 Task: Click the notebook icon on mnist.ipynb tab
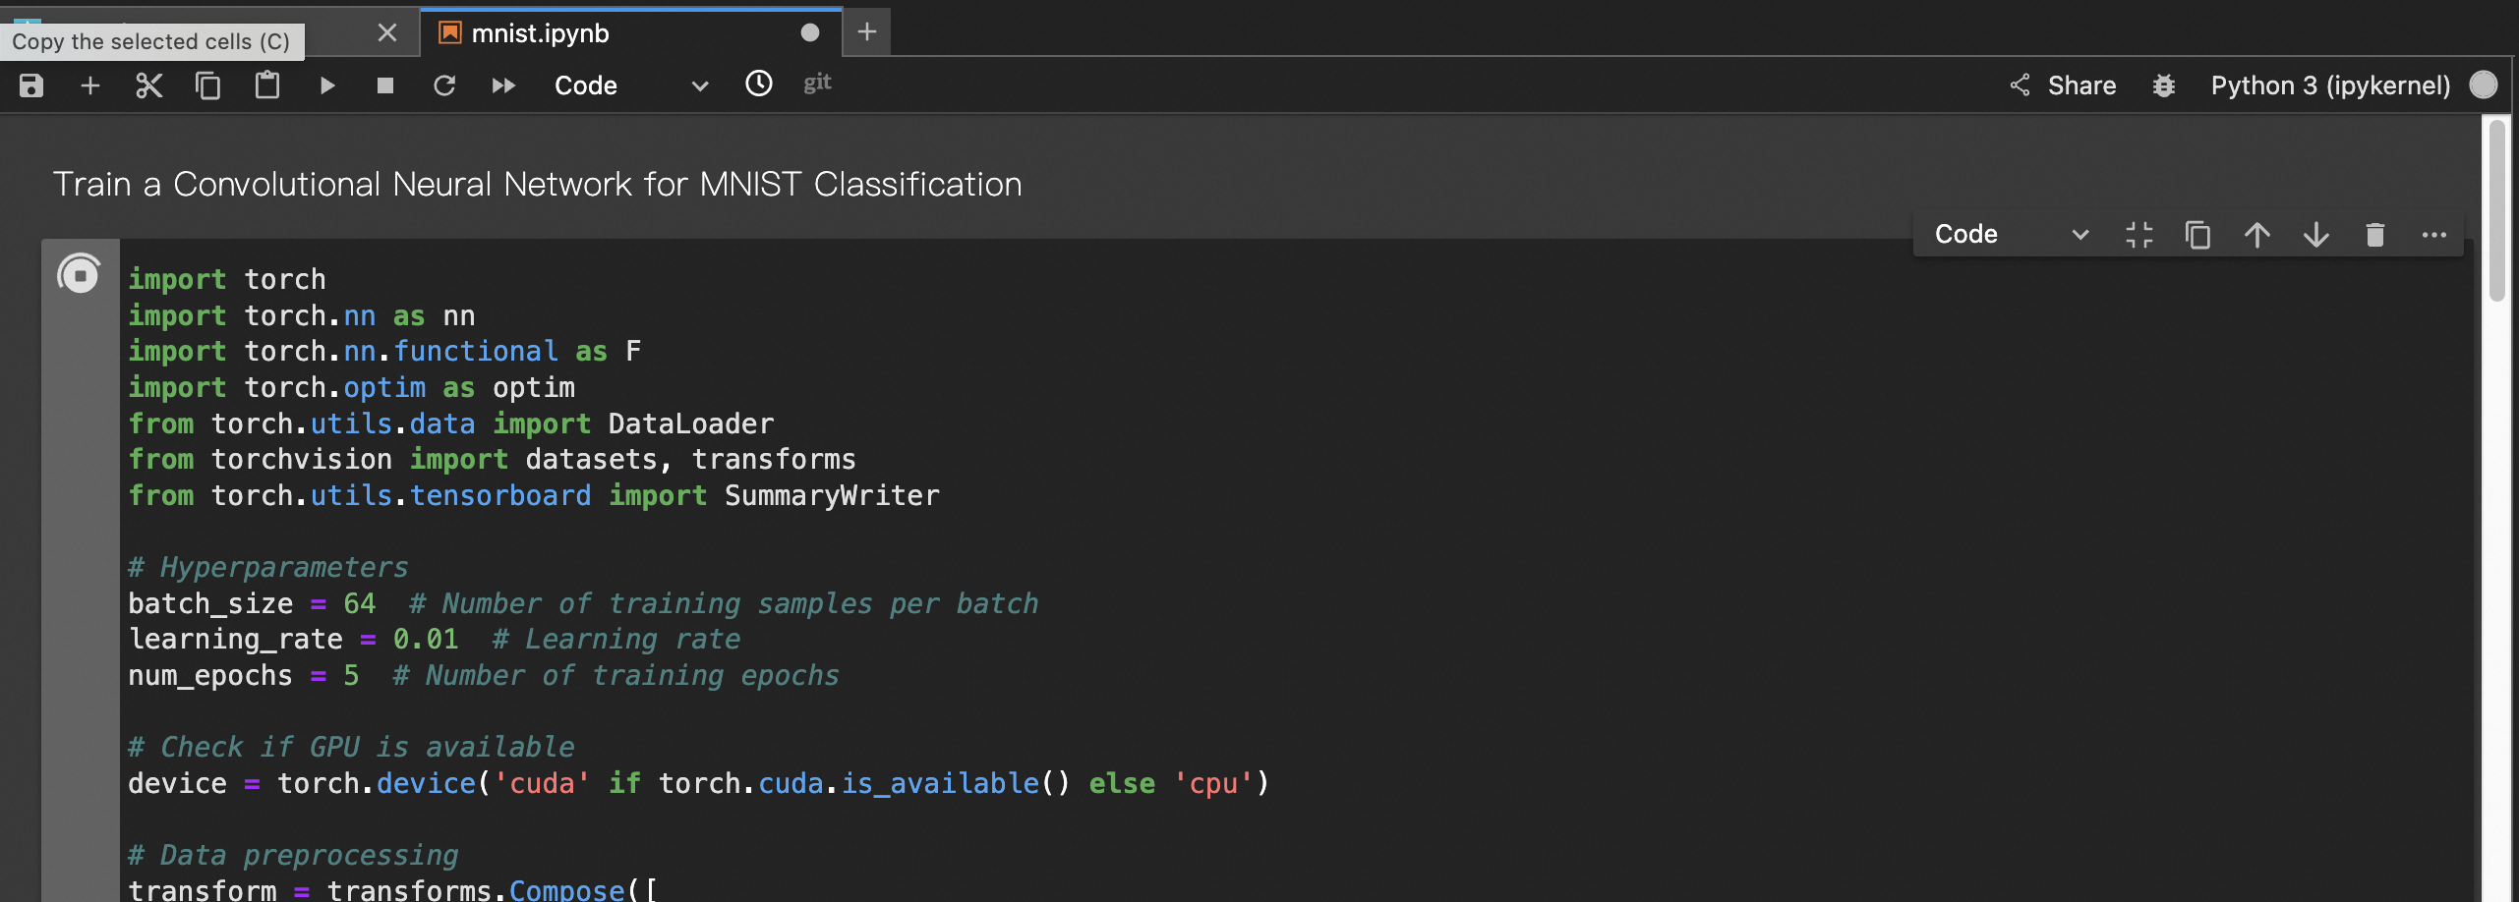coord(450,33)
